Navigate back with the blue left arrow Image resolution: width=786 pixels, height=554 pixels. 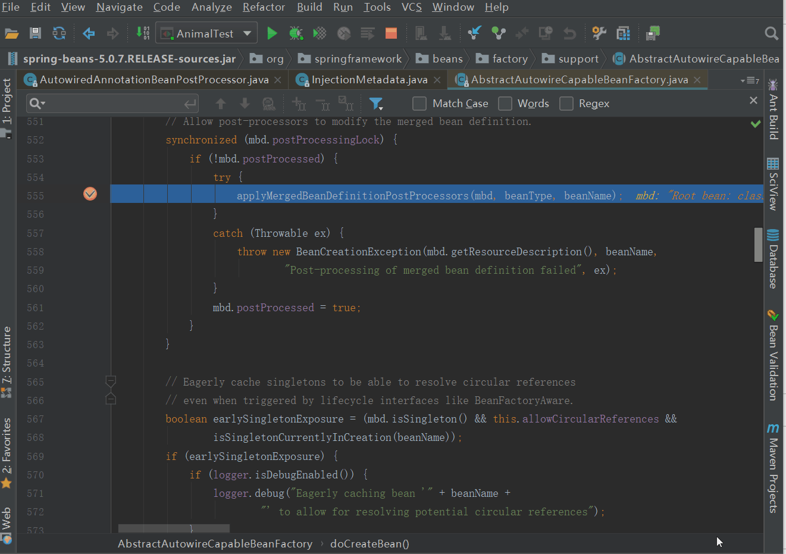click(89, 33)
